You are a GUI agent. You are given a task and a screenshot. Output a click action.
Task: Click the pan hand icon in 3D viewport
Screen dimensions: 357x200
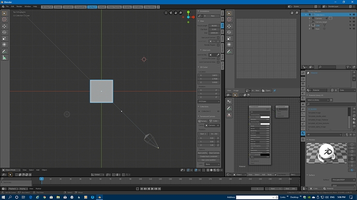pyautogui.click(x=175, y=13)
